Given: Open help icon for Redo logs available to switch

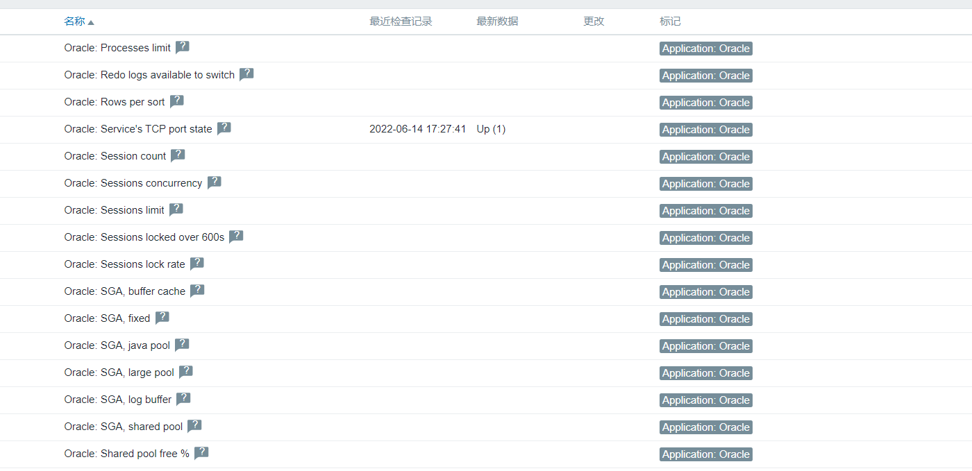Looking at the screenshot, I should click(x=246, y=74).
